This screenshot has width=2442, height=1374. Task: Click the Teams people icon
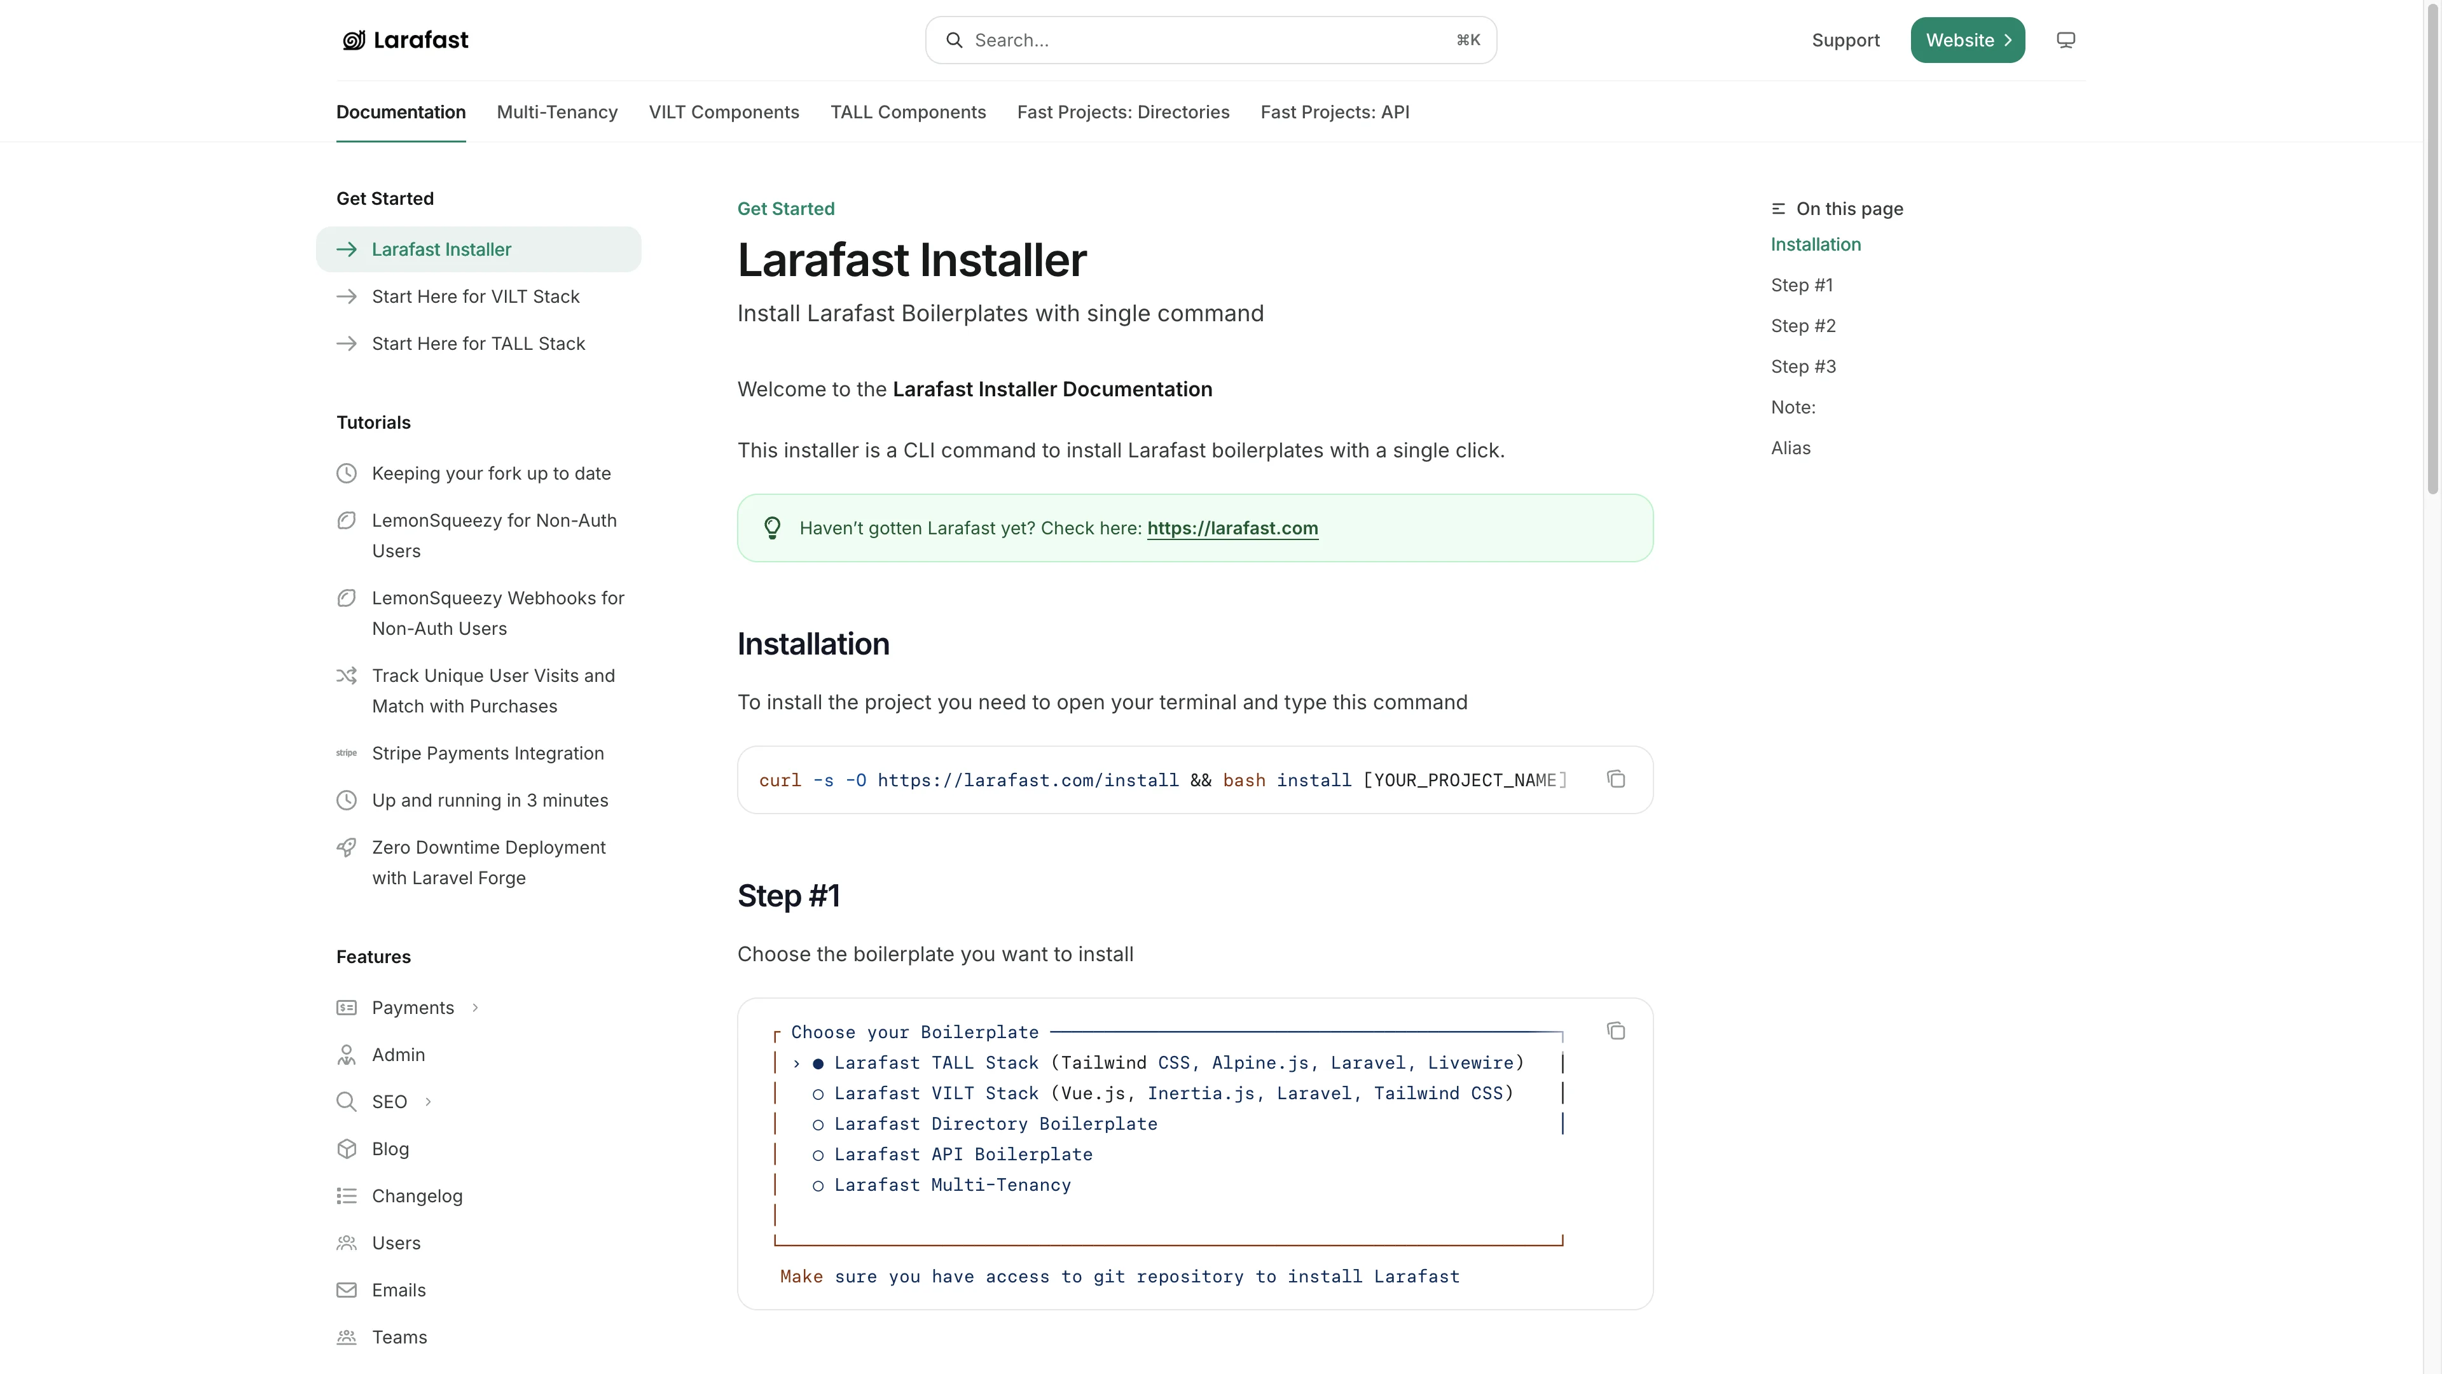347,1337
